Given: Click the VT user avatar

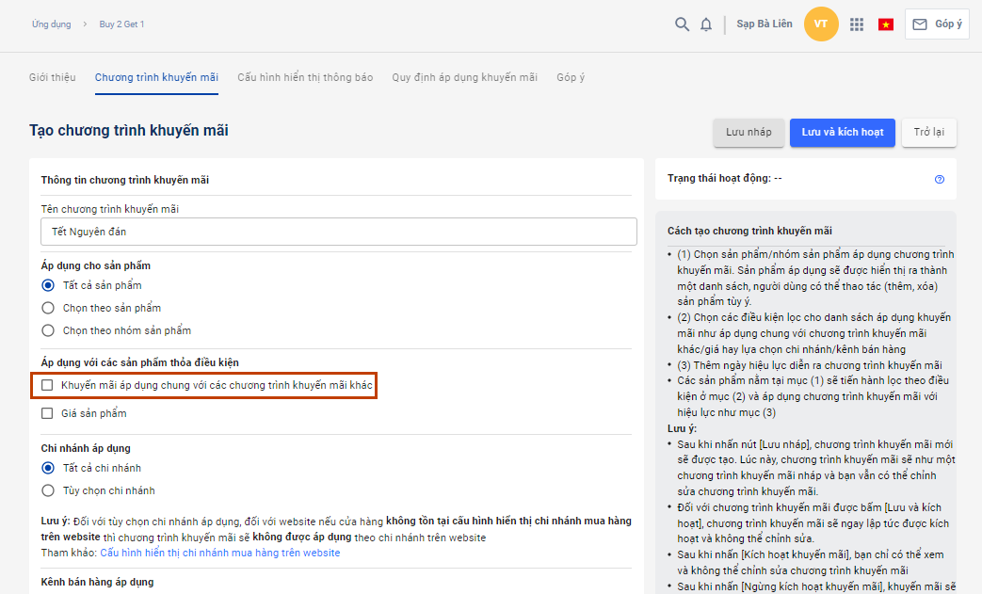Looking at the screenshot, I should tap(821, 24).
